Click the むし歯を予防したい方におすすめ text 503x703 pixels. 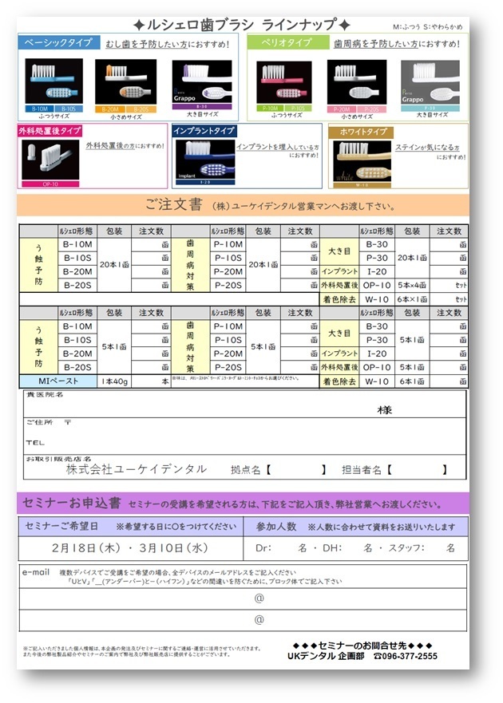click(x=168, y=44)
